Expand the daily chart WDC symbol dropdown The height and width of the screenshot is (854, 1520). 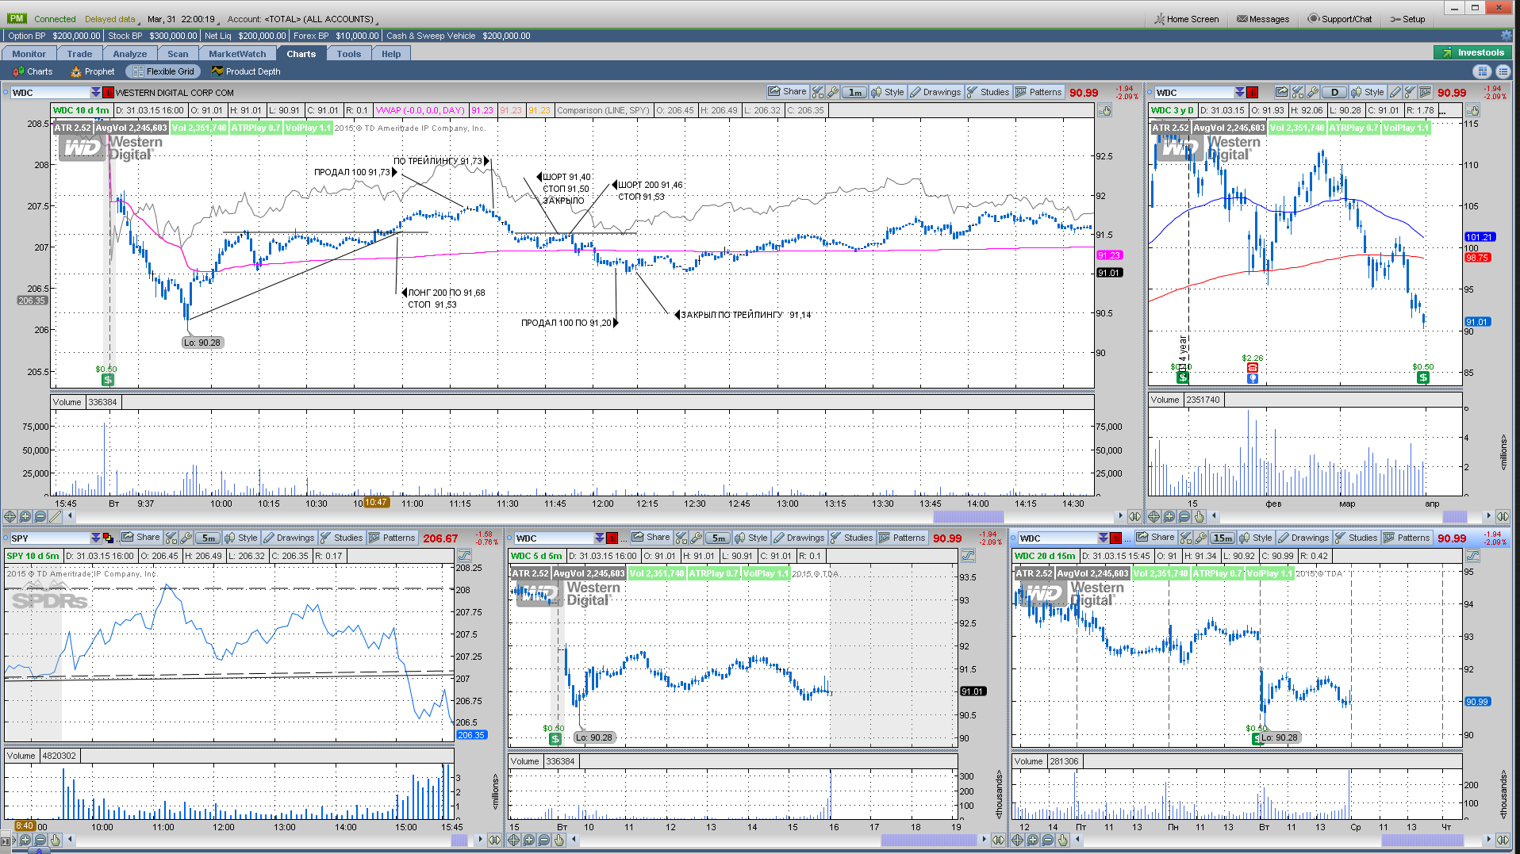click(1239, 93)
